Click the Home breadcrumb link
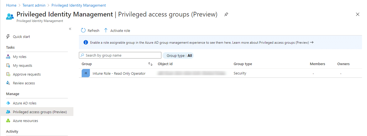 pyautogui.click(x=11, y=5)
